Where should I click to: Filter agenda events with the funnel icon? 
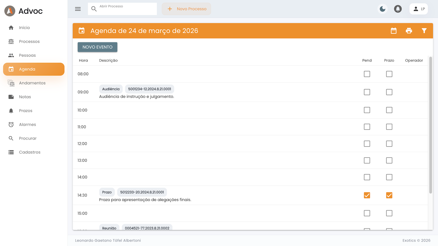(x=424, y=30)
